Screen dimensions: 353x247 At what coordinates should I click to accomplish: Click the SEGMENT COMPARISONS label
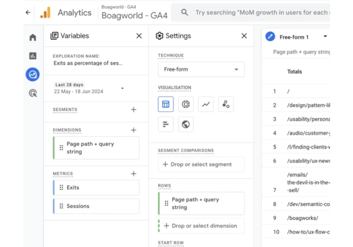186,150
